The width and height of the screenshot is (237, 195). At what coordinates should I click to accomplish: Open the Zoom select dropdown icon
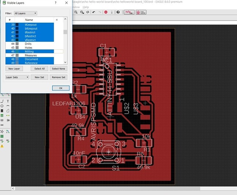[x=82, y=12]
